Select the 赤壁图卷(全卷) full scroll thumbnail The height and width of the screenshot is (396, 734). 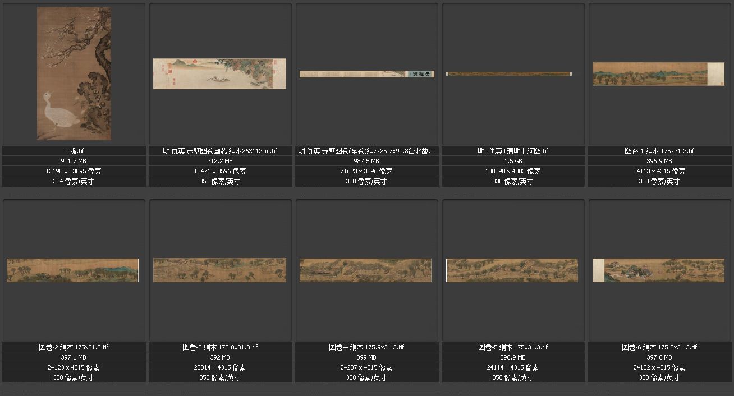click(366, 73)
